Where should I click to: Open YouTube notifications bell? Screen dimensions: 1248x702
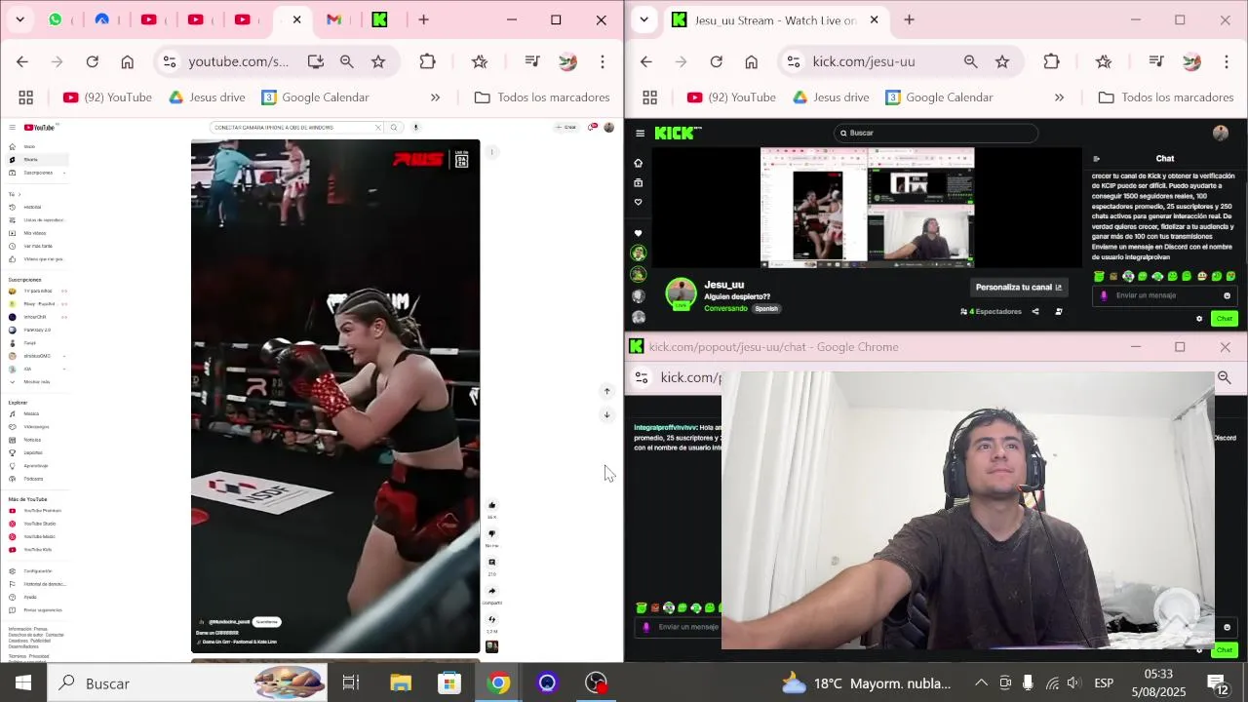[x=592, y=128]
